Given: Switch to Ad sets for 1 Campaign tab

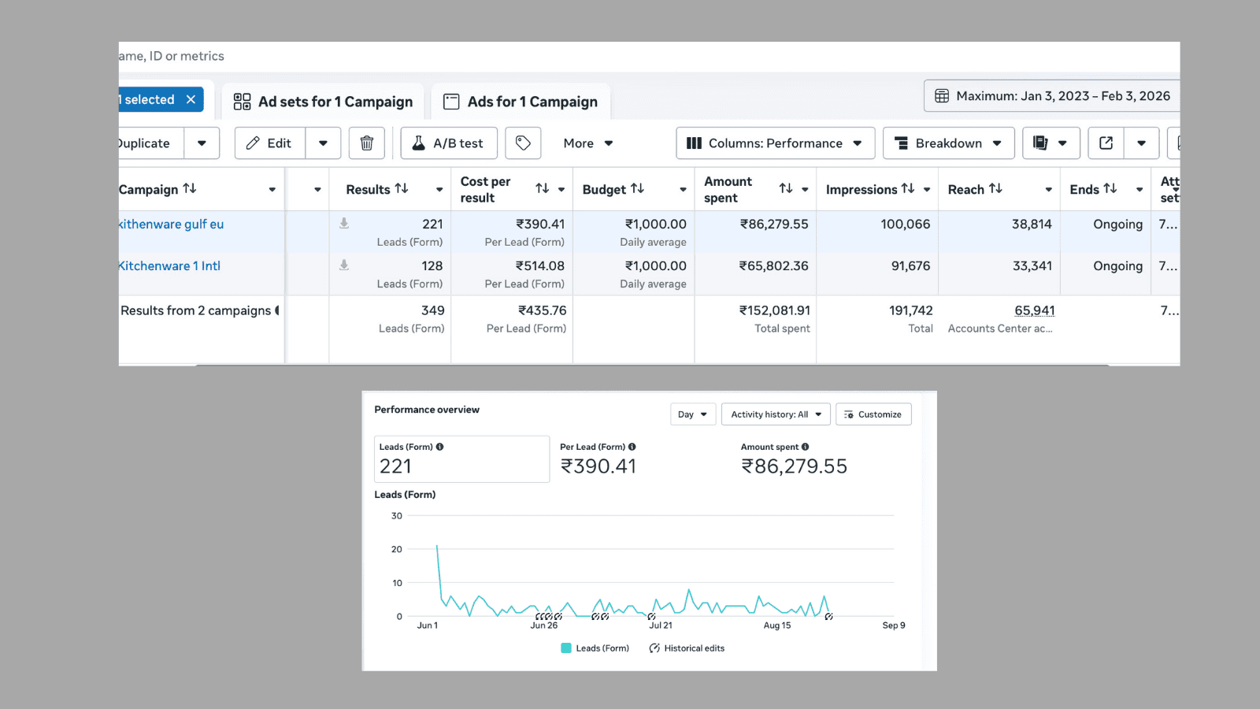Looking at the screenshot, I should pos(323,102).
